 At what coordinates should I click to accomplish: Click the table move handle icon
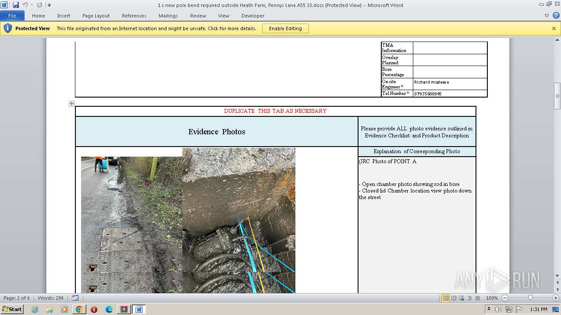pos(71,104)
